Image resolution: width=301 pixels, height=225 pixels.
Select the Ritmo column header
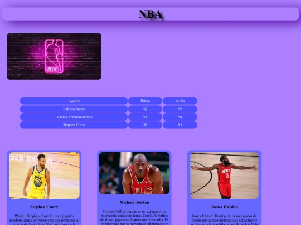point(145,101)
